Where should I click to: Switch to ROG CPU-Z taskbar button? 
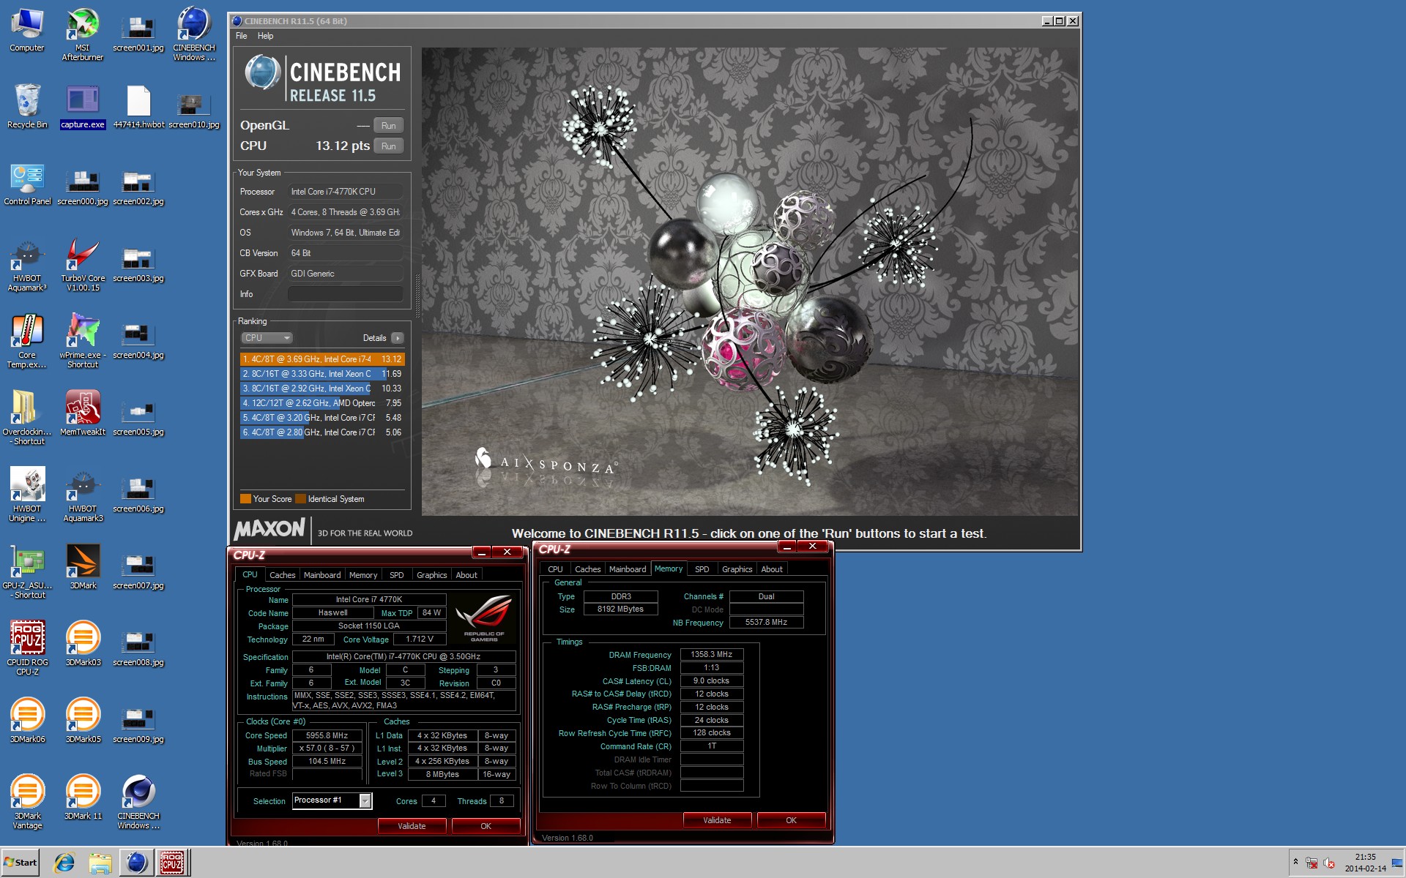click(x=172, y=863)
